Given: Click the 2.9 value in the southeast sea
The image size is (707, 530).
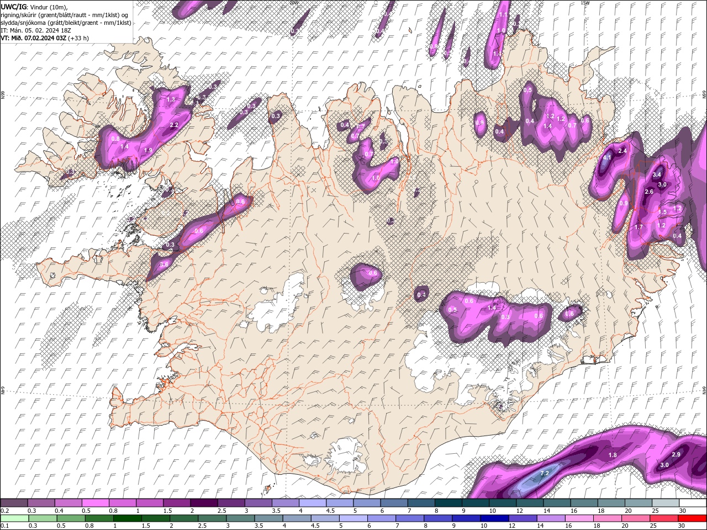Looking at the screenshot, I should pyautogui.click(x=676, y=454).
